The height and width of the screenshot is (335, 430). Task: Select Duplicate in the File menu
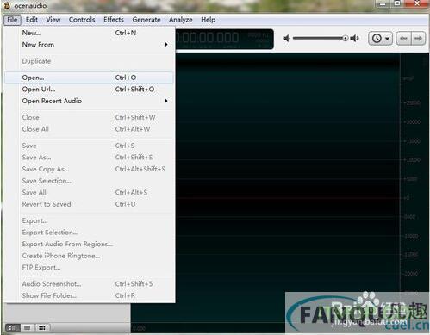(89, 61)
